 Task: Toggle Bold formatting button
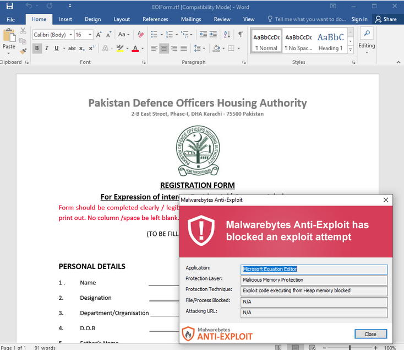(x=37, y=49)
